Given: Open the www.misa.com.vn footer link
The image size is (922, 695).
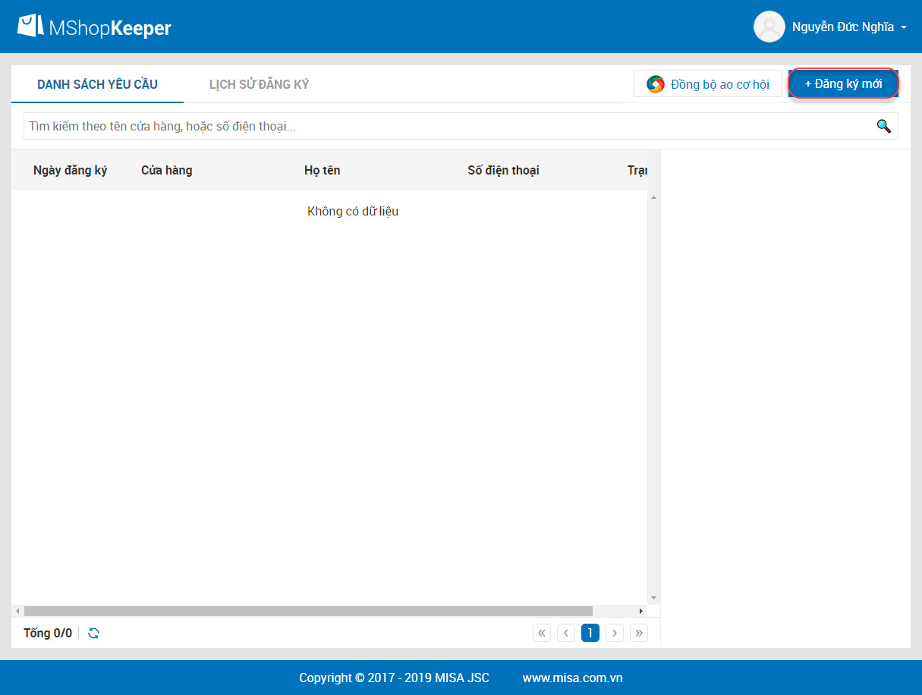Looking at the screenshot, I should tap(573, 678).
